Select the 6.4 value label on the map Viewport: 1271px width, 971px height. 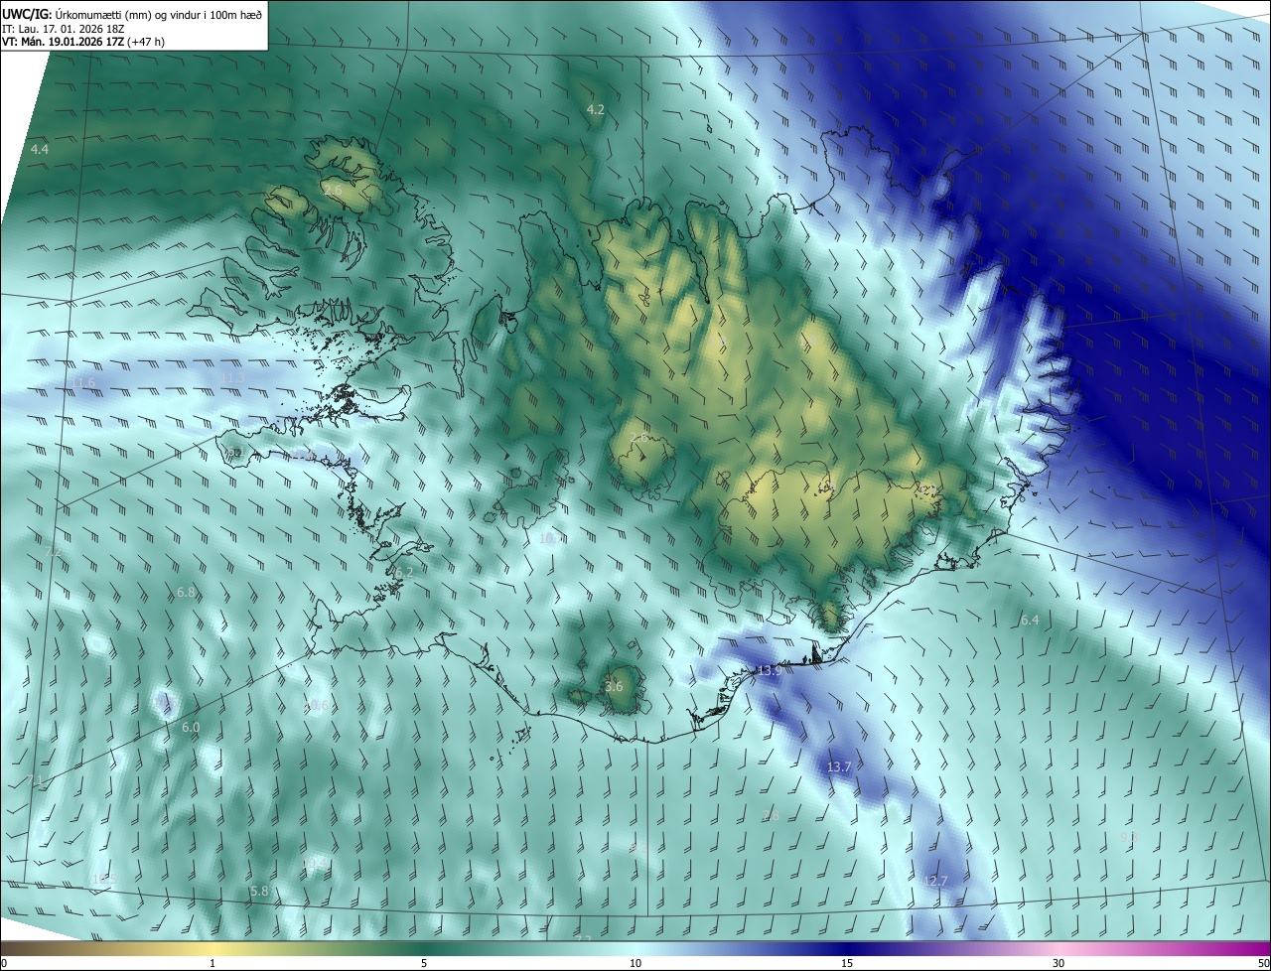click(x=1030, y=621)
